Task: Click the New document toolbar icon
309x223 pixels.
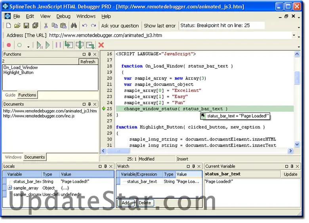Action: coord(8,25)
